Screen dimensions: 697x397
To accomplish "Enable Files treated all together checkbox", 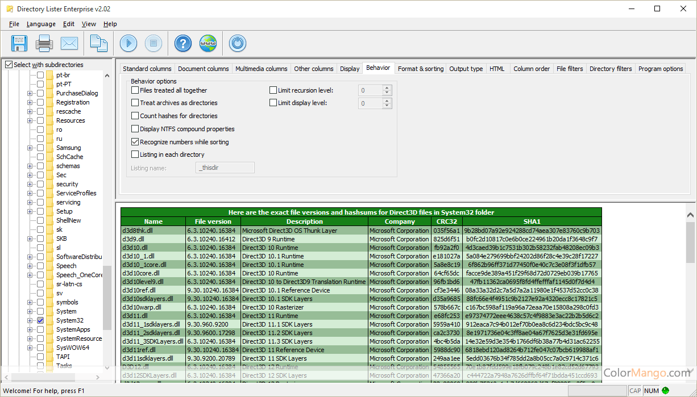I will pyautogui.click(x=135, y=90).
